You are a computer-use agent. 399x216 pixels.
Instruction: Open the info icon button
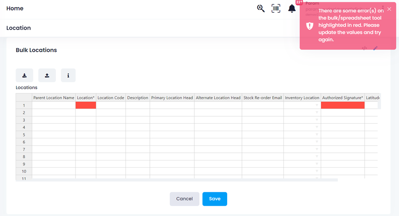(68, 75)
